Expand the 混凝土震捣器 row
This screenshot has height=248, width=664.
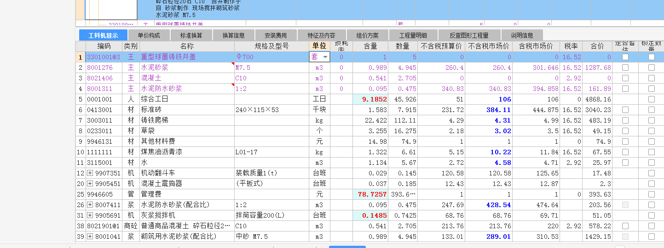coord(90,184)
